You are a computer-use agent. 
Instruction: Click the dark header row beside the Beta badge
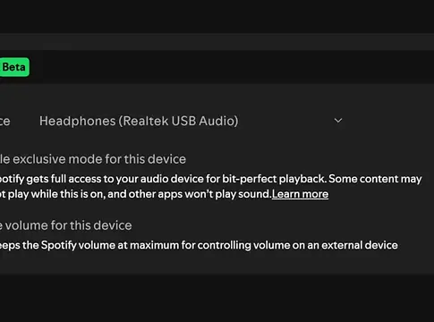232,67
